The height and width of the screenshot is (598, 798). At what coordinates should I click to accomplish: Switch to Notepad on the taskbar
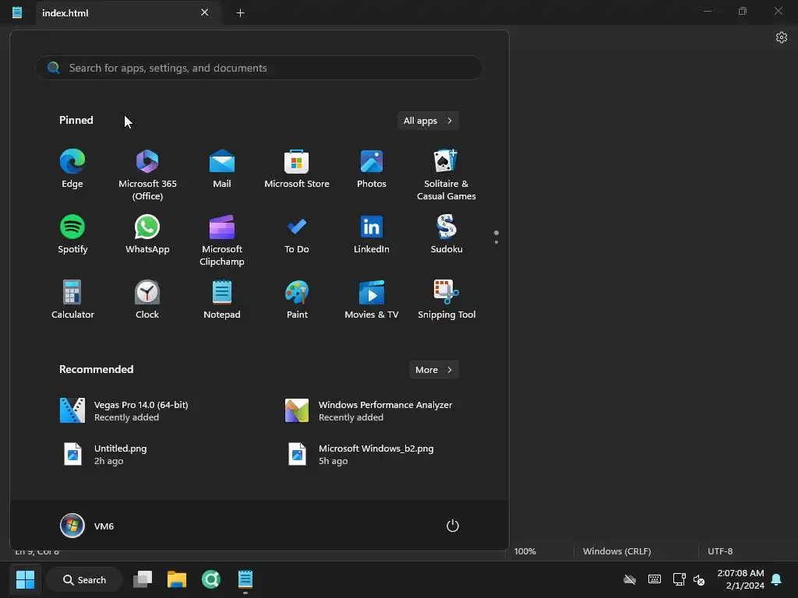(245, 579)
